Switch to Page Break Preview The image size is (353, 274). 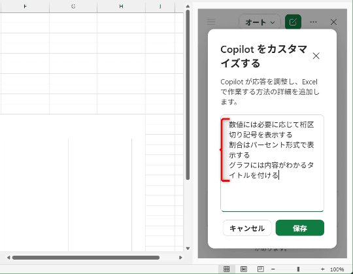tap(260, 269)
